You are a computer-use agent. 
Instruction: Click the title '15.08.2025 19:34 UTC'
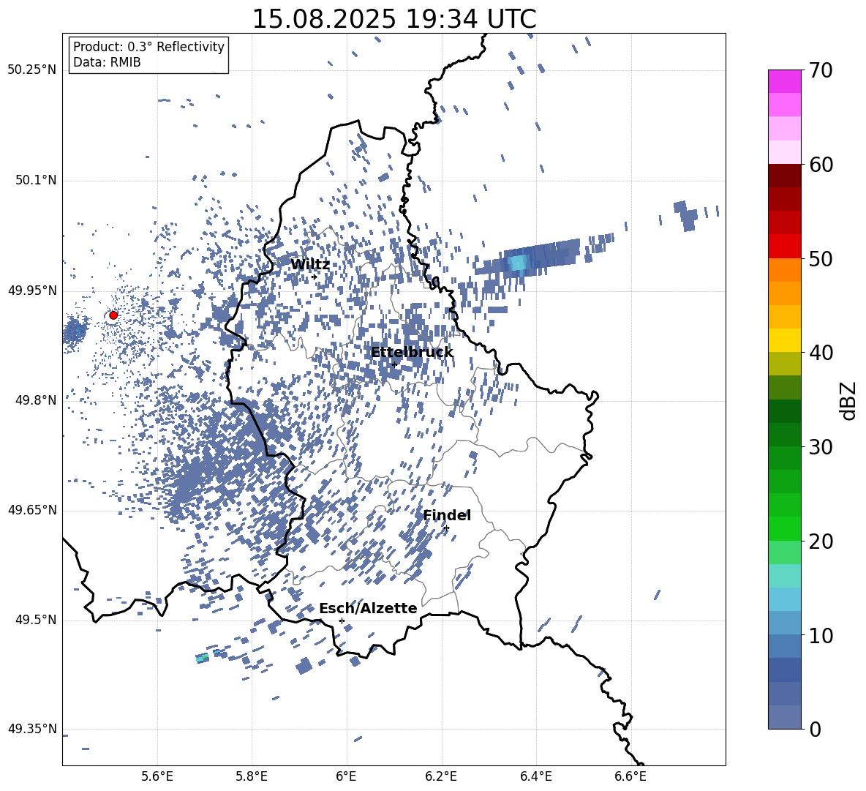pyautogui.click(x=394, y=19)
